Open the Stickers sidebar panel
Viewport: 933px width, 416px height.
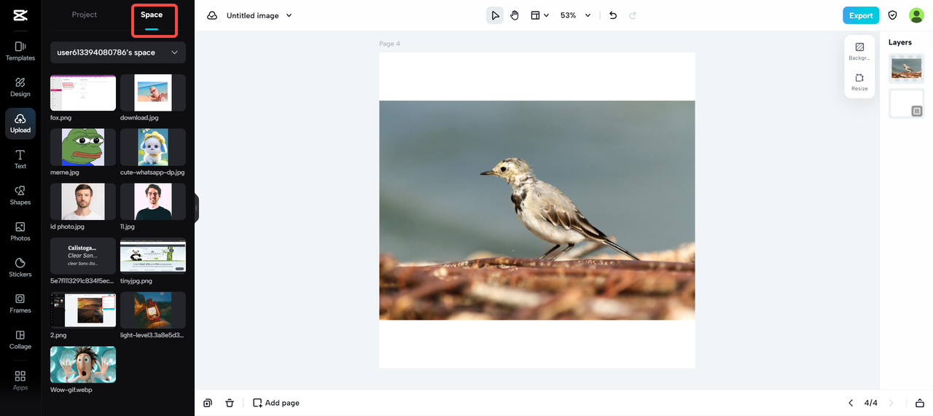click(20, 267)
